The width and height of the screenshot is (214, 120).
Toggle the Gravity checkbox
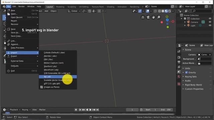click(x=186, y=73)
